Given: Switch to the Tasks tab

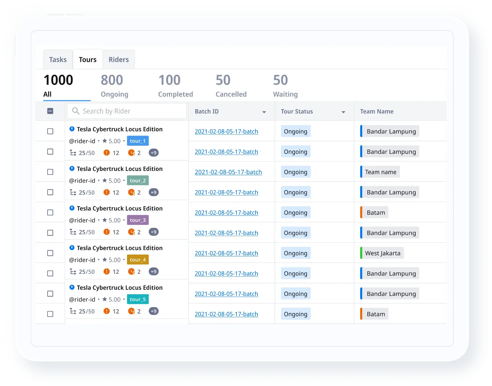Looking at the screenshot, I should [x=58, y=60].
